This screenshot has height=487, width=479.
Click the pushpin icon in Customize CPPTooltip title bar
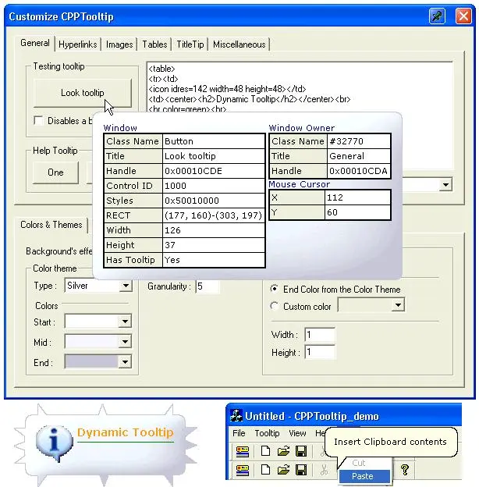click(437, 16)
